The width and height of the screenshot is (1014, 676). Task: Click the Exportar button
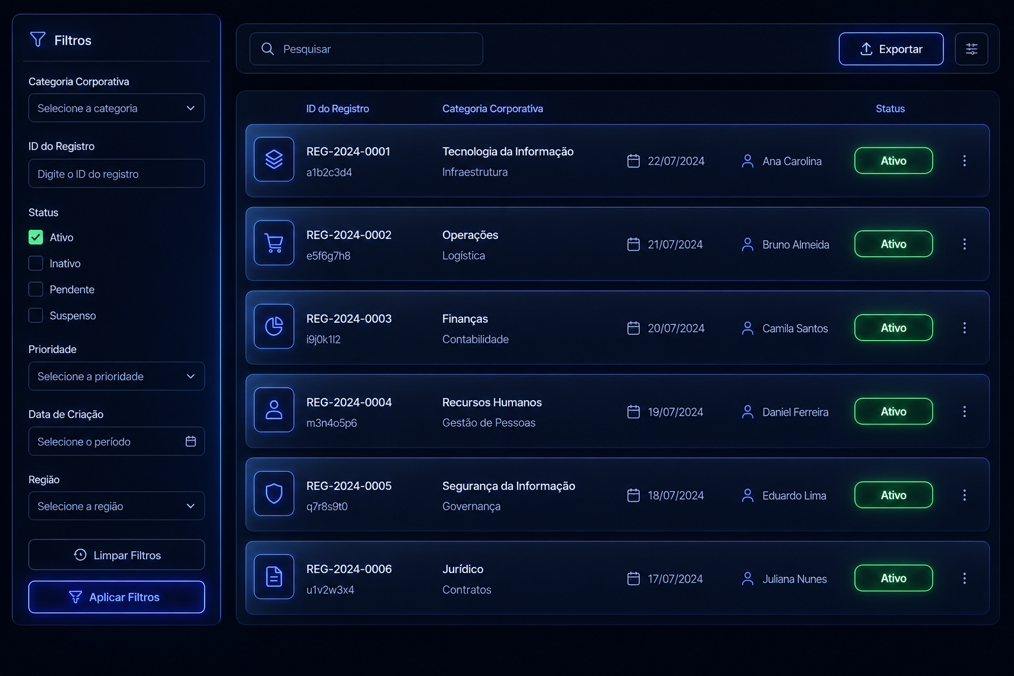(x=891, y=49)
